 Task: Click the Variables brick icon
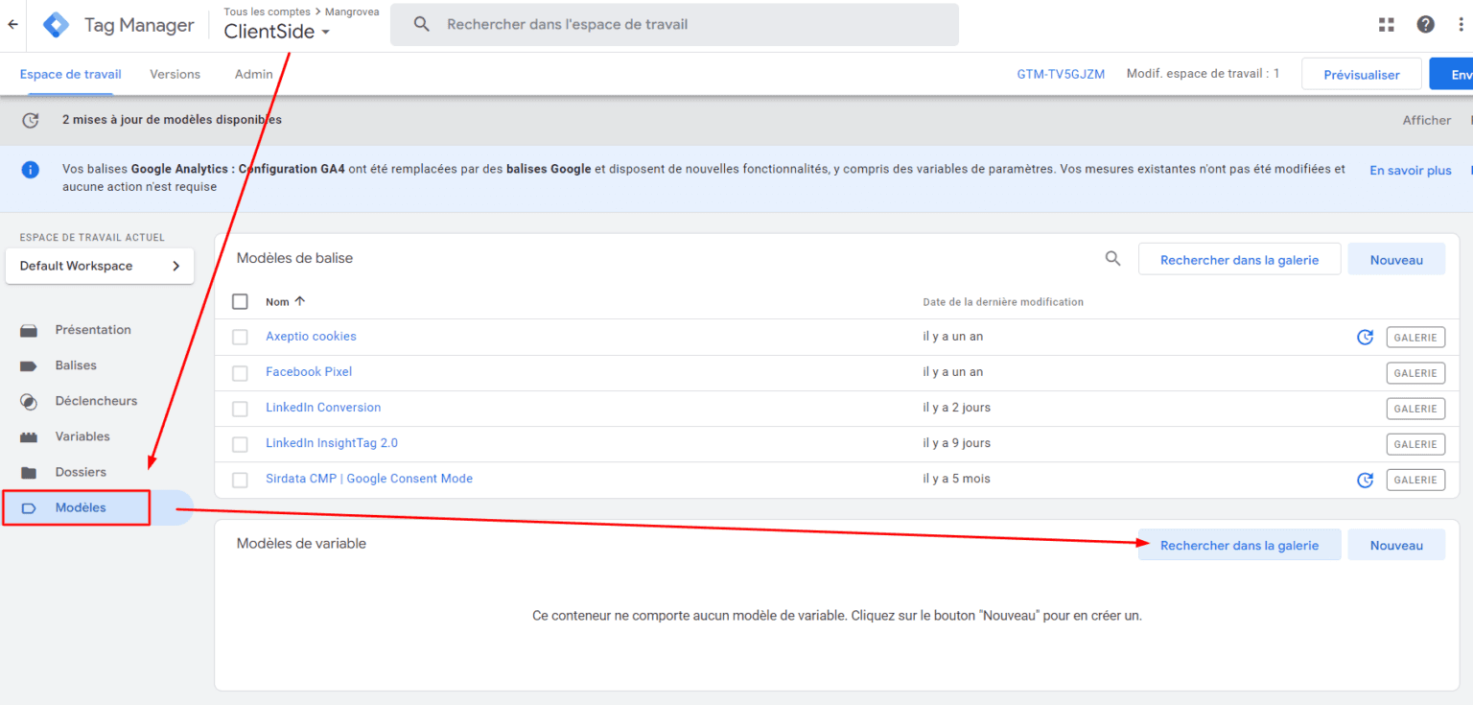click(29, 437)
